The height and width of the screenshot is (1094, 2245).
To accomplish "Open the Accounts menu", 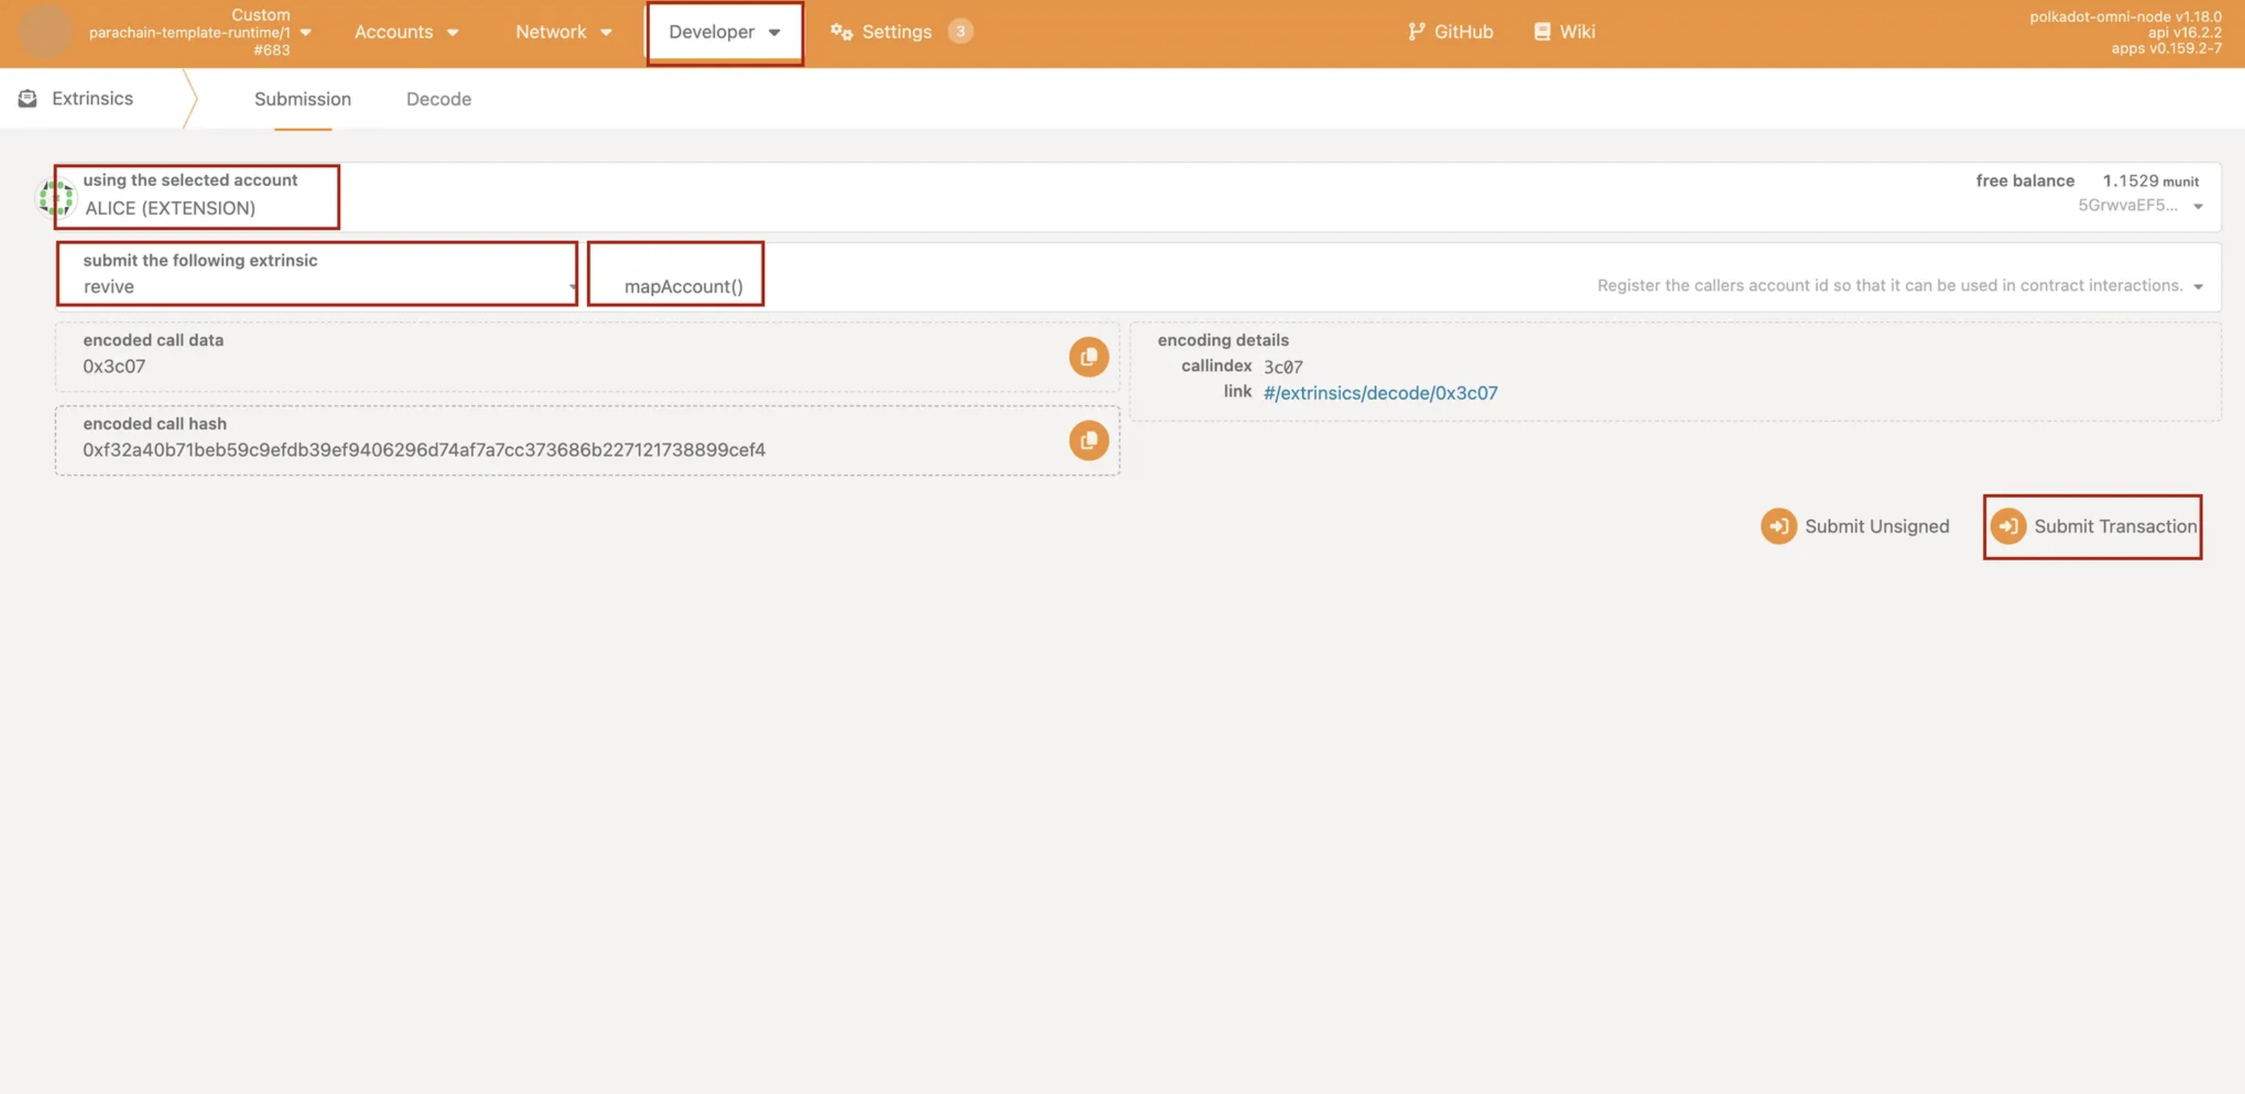I will [406, 32].
